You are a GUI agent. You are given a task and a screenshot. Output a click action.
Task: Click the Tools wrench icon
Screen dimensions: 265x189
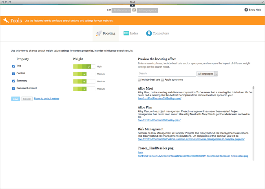click(6, 21)
